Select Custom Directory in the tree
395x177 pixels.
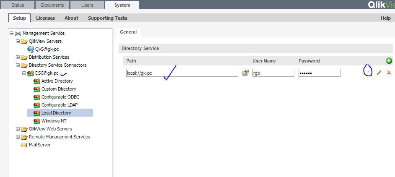[59, 89]
